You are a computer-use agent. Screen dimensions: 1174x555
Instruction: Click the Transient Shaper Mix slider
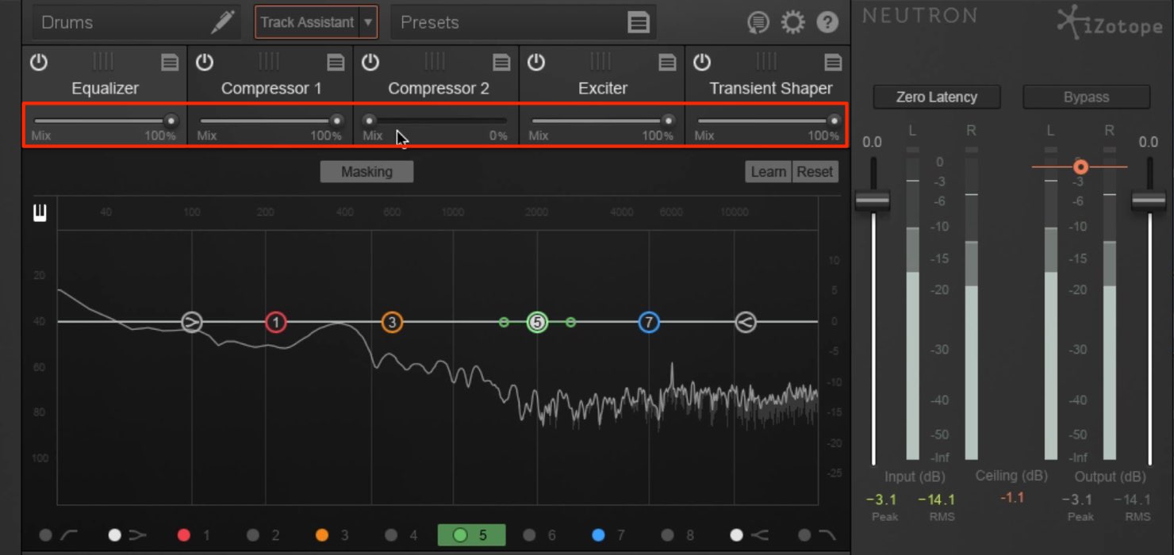click(768, 121)
